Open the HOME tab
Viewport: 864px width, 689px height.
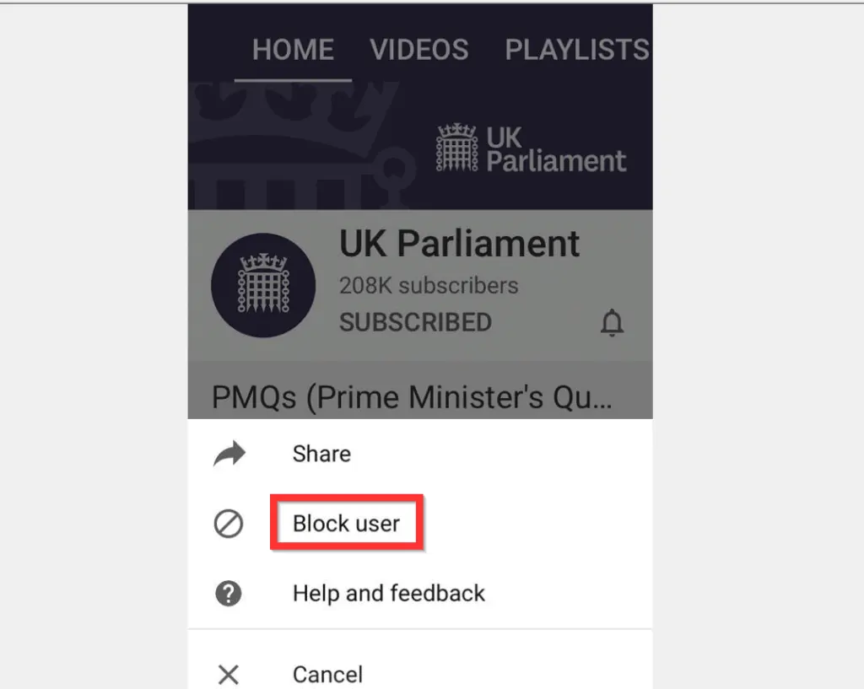[x=293, y=50]
